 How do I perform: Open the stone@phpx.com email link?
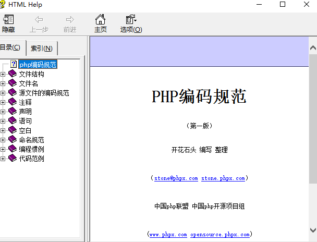[x=176, y=178]
